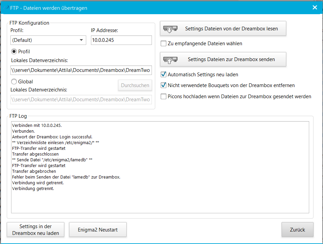The width and height of the screenshot is (323, 244).
Task: Go back with the Zurück button
Action: click(x=297, y=230)
